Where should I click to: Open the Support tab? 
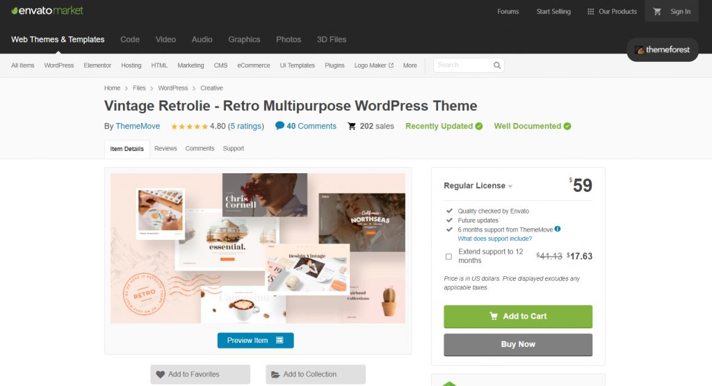(234, 149)
